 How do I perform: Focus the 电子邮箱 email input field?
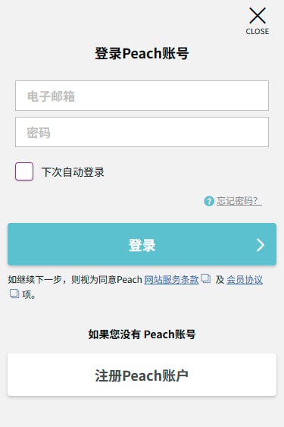pyautogui.click(x=142, y=96)
